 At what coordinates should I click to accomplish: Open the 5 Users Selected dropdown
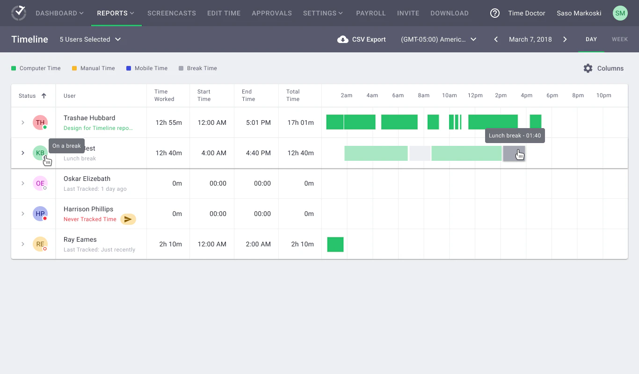(90, 39)
